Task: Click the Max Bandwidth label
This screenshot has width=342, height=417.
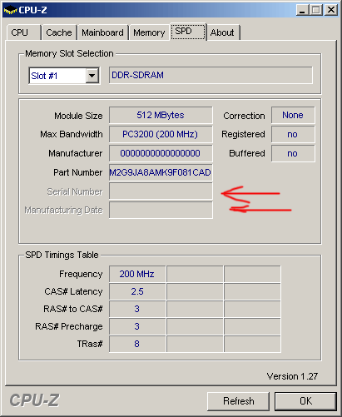Action: (x=72, y=134)
